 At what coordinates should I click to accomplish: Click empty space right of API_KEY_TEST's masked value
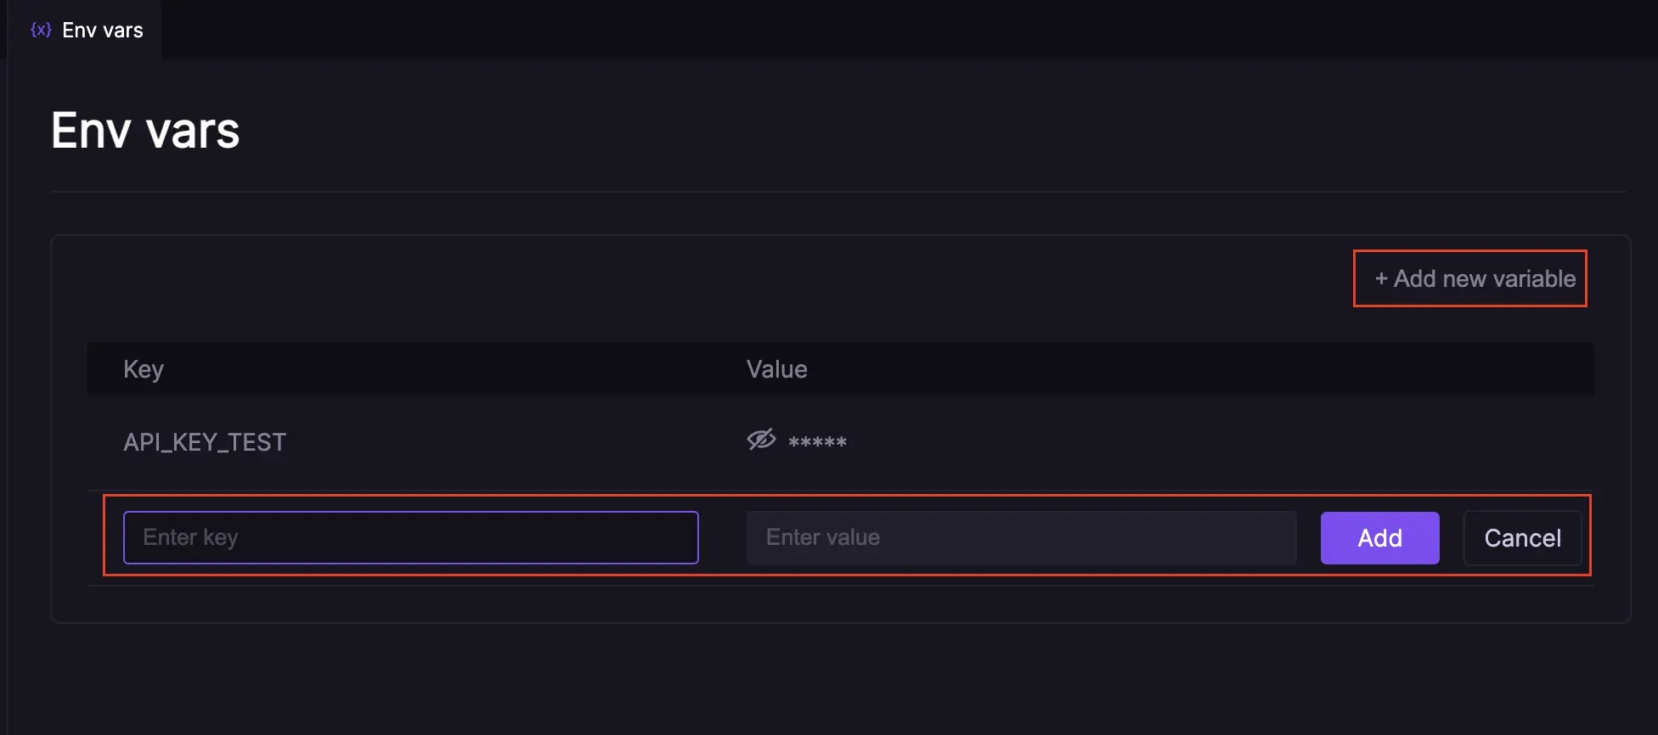click(x=1189, y=442)
